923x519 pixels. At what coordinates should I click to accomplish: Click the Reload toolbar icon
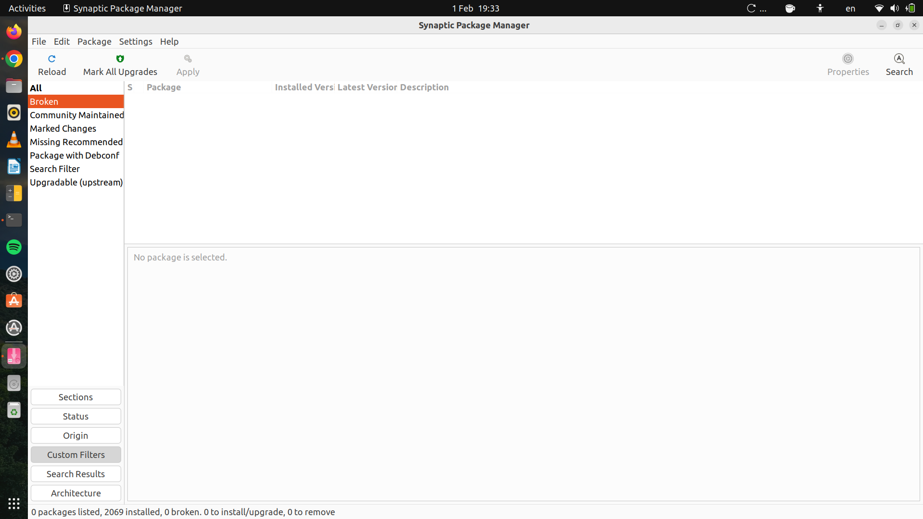pyautogui.click(x=52, y=59)
